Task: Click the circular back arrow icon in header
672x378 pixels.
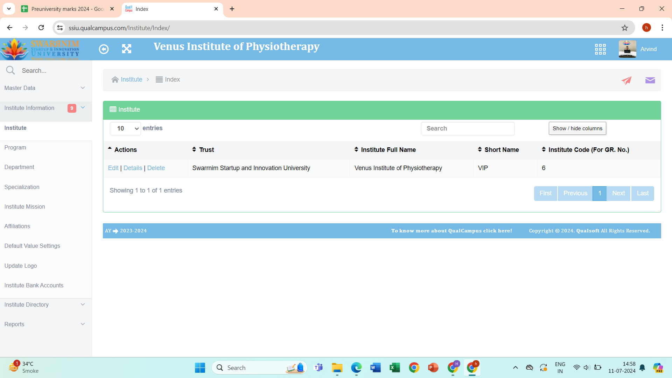Action: [x=104, y=49]
